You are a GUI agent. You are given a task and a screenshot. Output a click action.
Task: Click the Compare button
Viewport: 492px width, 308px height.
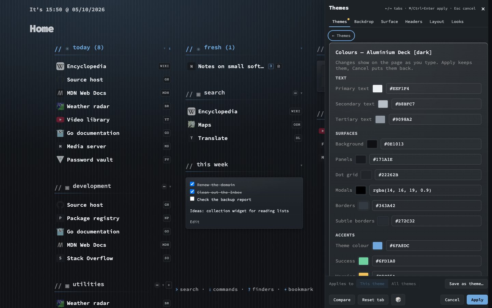tap(342, 300)
